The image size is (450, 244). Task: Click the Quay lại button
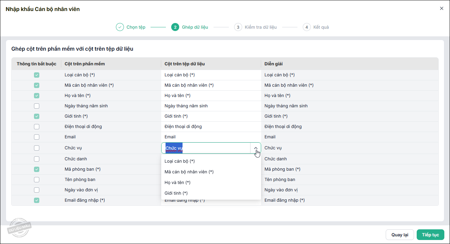pos(400,235)
